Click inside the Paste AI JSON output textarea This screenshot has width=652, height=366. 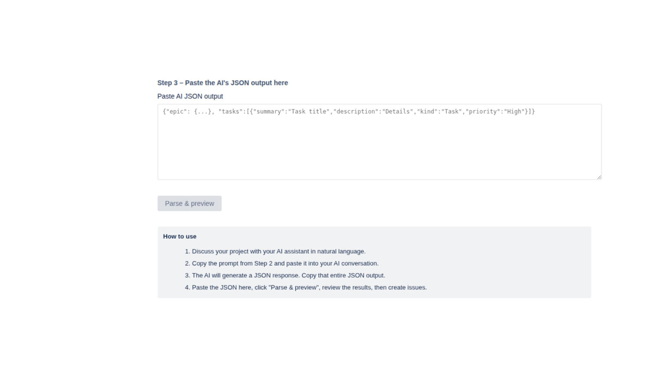pos(379,140)
